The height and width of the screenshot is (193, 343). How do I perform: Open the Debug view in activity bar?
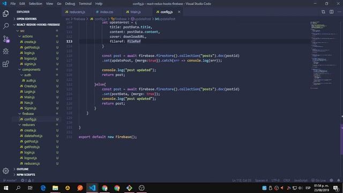[6, 51]
